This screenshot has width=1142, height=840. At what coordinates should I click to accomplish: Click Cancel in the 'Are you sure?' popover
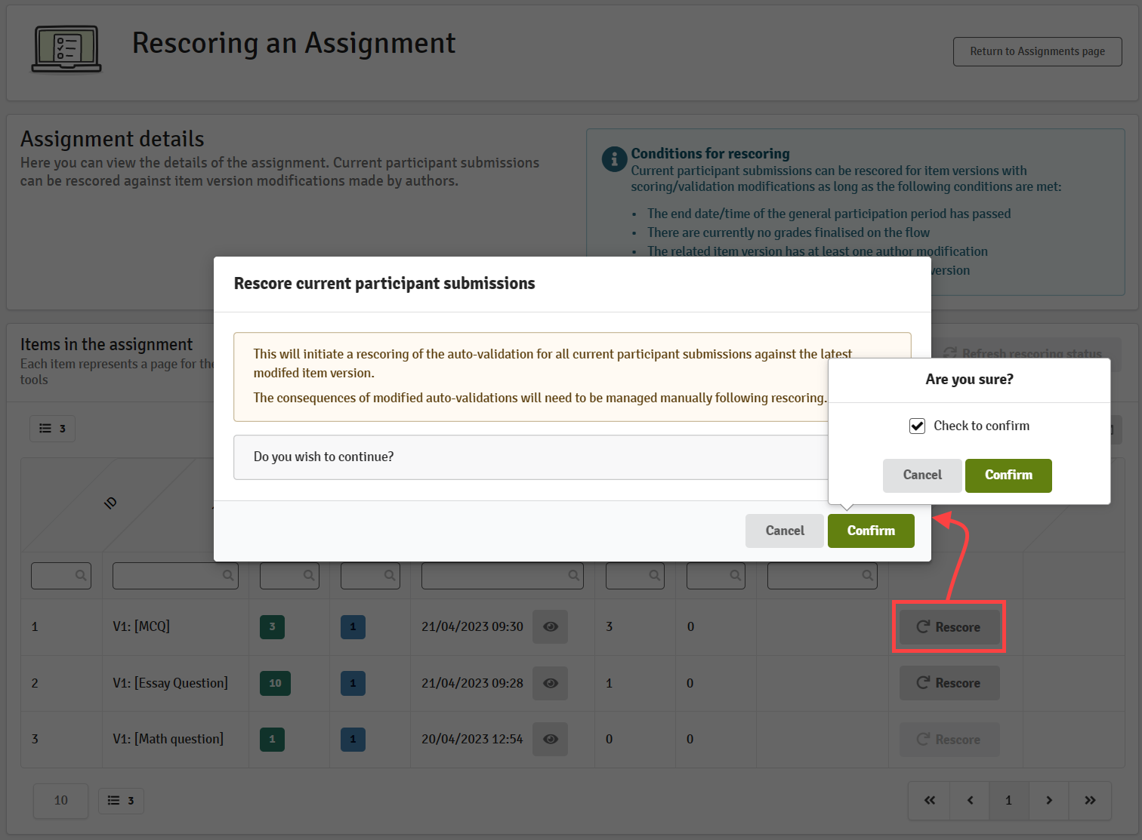(x=922, y=475)
